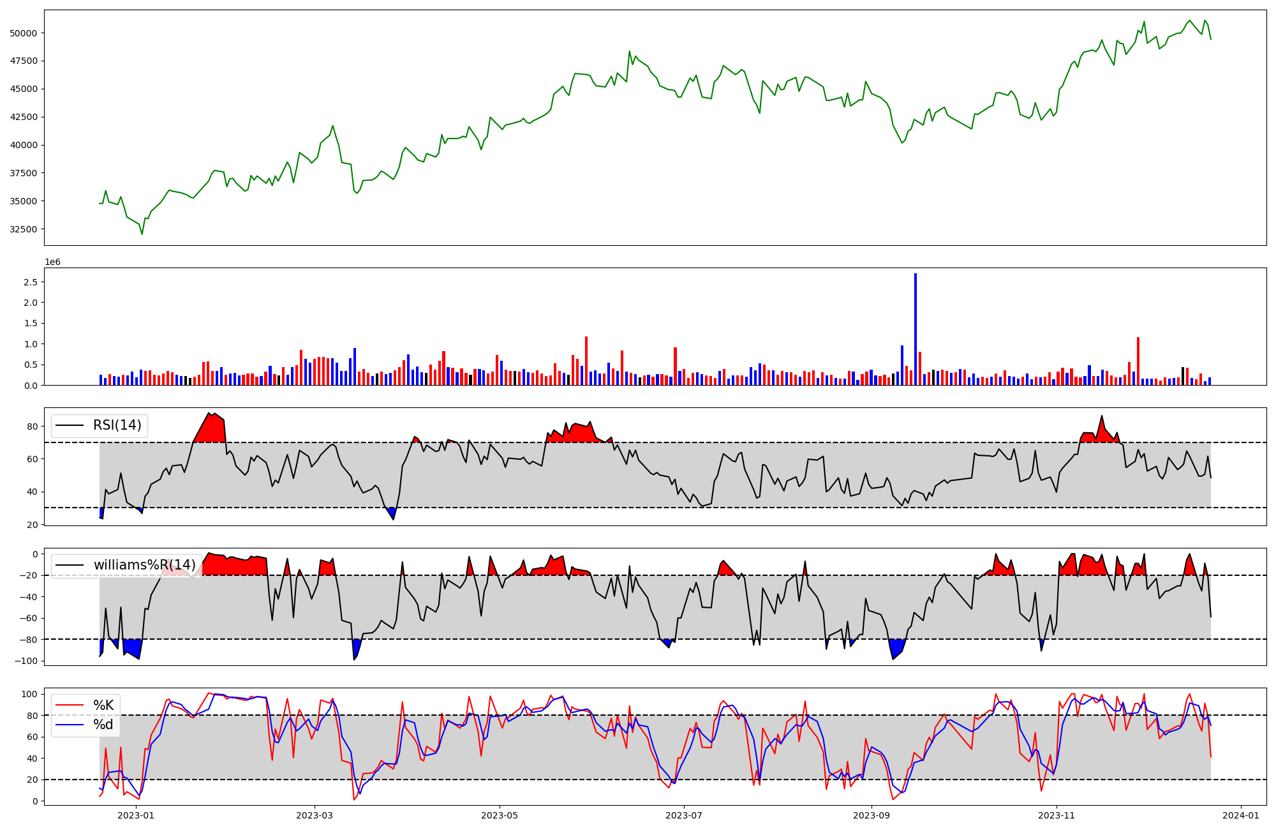Click the blue %d legend line sample
The height and width of the screenshot is (830, 1276).
click(70, 725)
